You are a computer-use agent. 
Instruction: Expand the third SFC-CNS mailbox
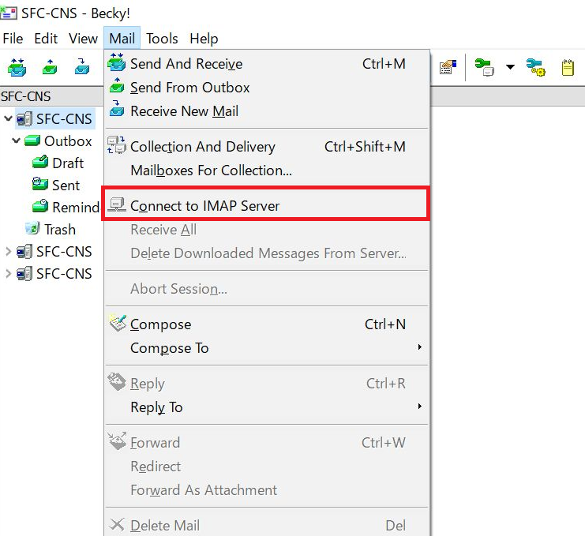(x=9, y=274)
